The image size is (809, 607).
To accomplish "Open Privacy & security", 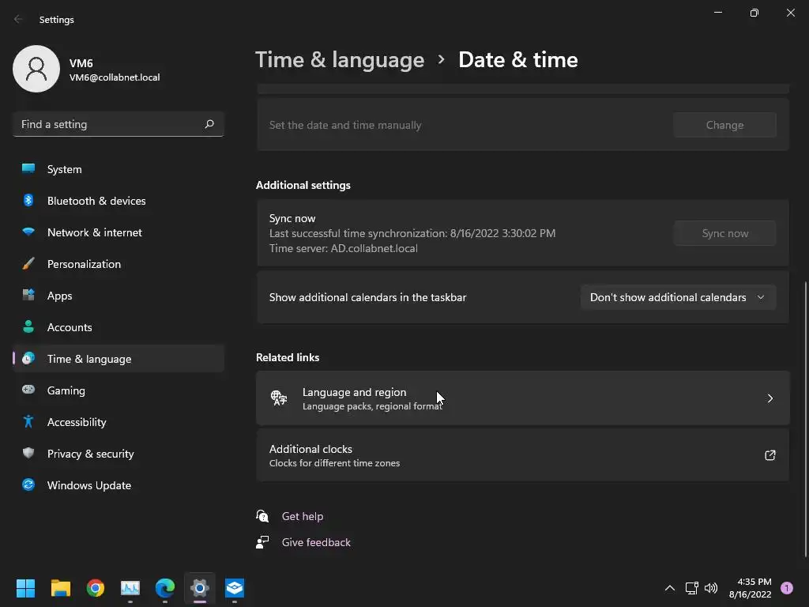I will 119,453.
